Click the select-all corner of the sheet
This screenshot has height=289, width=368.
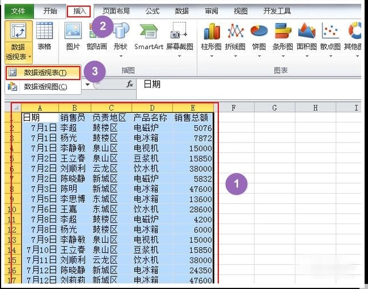pos(16,108)
